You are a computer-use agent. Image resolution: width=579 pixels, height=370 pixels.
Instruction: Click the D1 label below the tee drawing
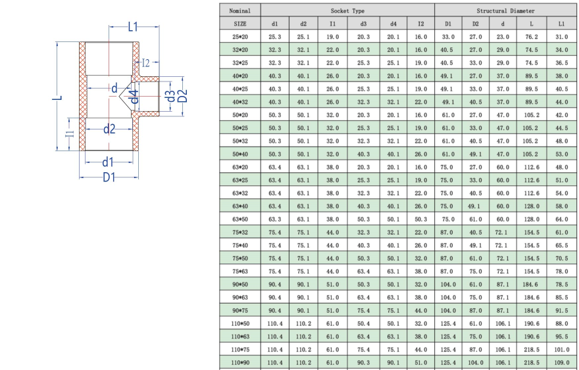coord(109,177)
